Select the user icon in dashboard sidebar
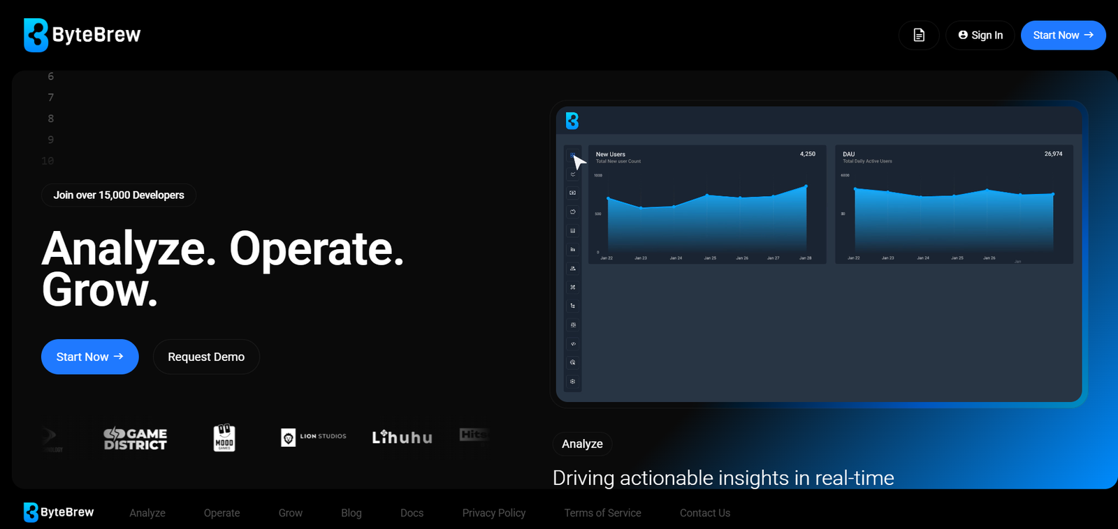Screen dimensions: 1118x529 pos(573,268)
